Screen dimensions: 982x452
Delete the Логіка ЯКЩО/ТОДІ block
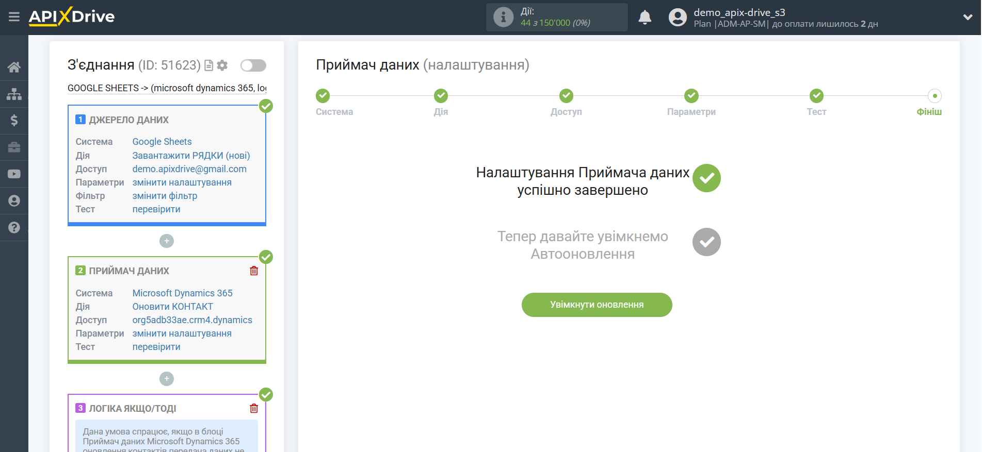254,408
